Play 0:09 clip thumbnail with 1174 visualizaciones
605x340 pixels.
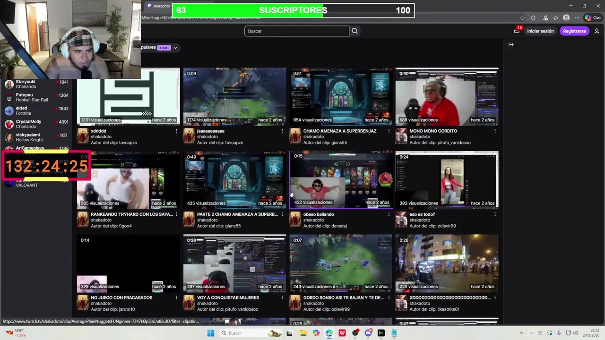234,96
